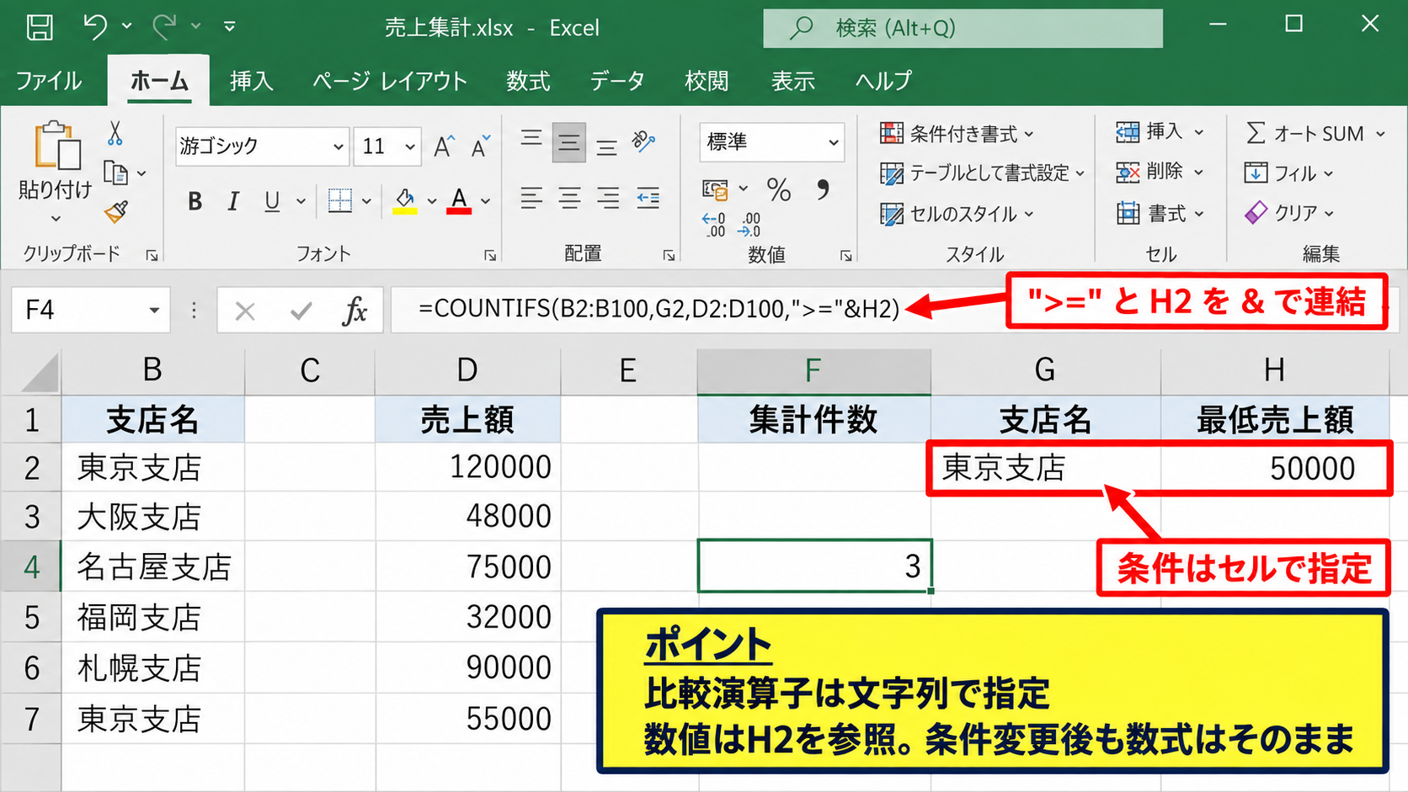Apply Comma Style icon
The image size is (1408, 792).
click(823, 189)
